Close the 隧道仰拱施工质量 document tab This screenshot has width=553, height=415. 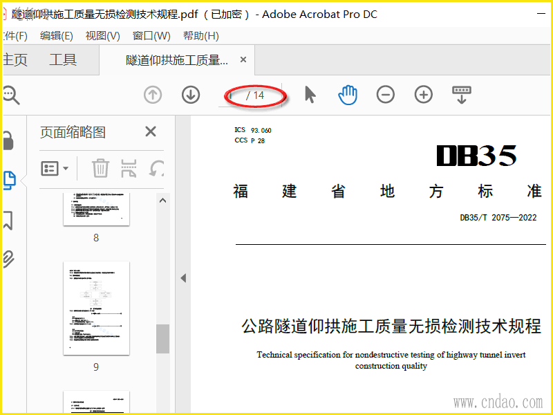[243, 59]
